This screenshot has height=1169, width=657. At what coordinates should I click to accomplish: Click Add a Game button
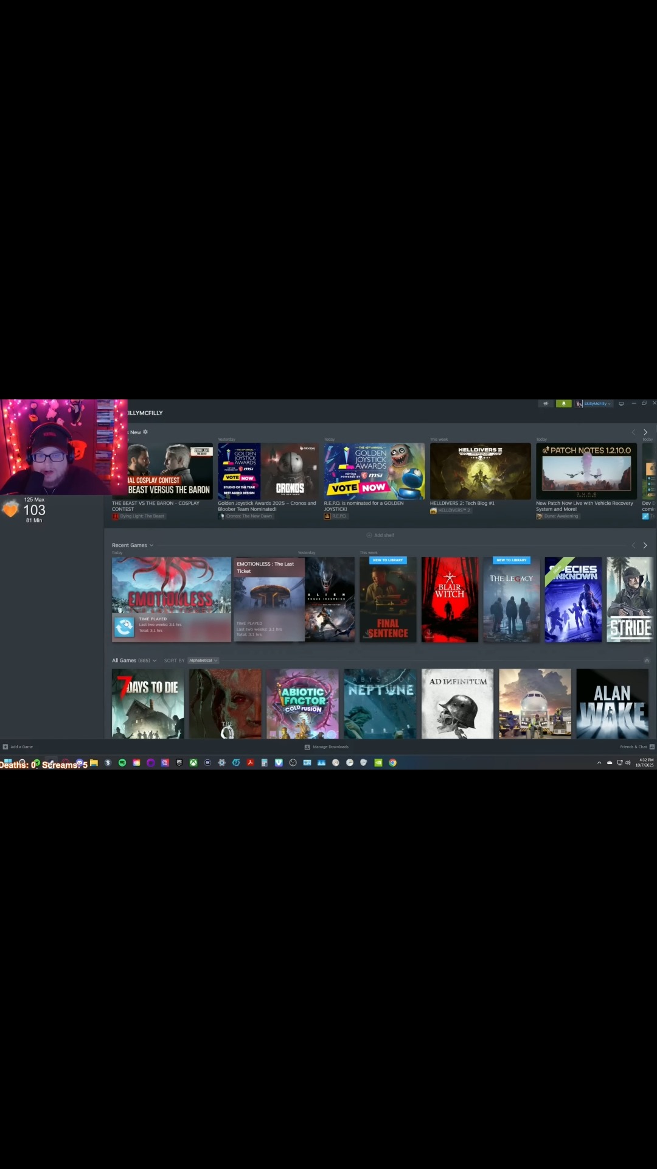point(18,746)
